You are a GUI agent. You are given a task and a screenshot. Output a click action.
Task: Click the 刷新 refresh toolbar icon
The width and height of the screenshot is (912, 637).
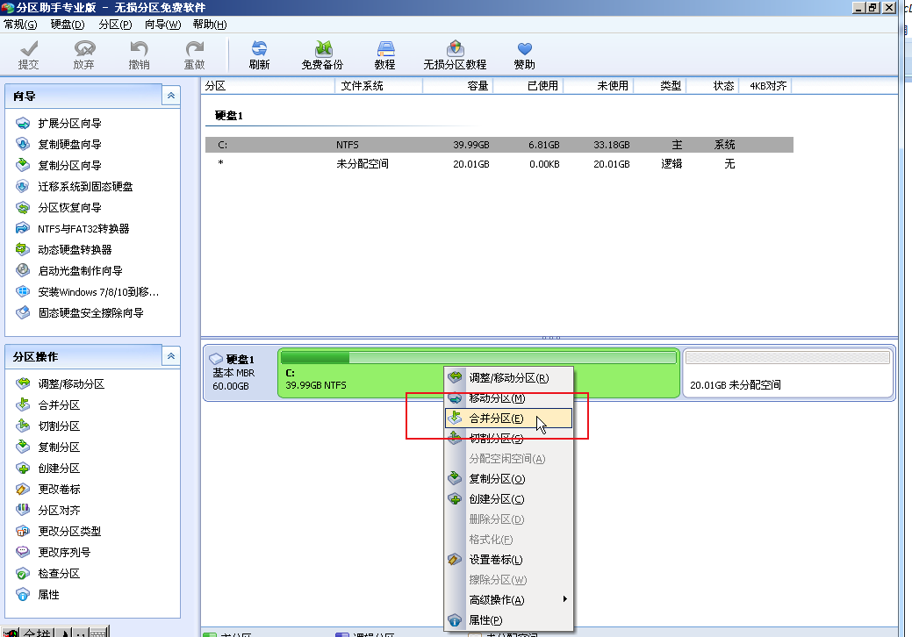pyautogui.click(x=259, y=50)
